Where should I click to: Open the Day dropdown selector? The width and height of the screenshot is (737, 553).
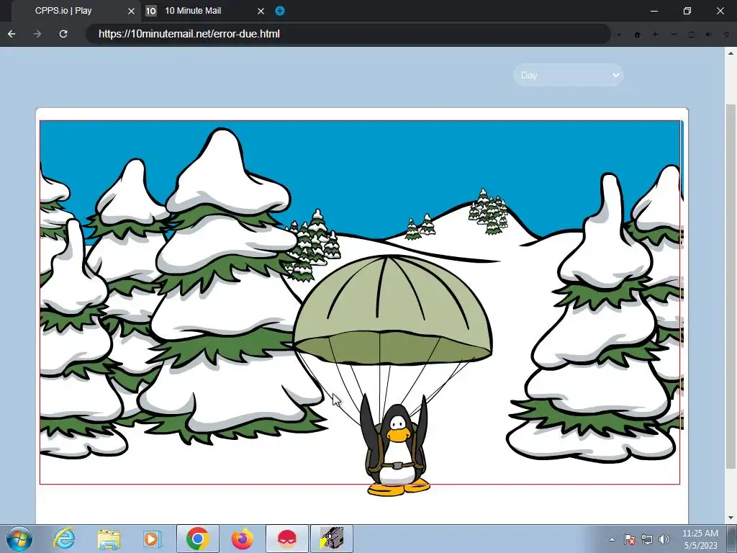[569, 75]
